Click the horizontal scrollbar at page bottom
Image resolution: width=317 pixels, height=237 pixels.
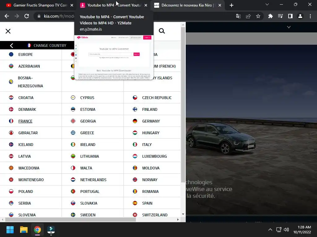pyautogui.click(x=70, y=219)
